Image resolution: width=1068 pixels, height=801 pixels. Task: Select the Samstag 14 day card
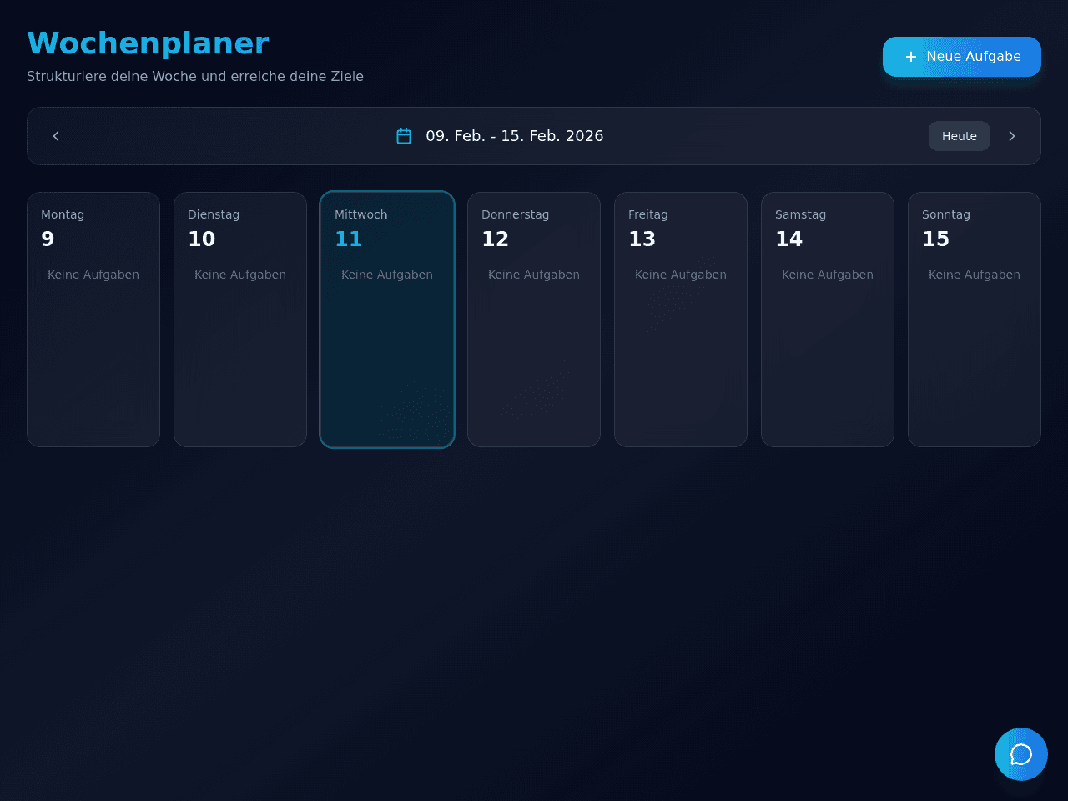tap(828, 320)
